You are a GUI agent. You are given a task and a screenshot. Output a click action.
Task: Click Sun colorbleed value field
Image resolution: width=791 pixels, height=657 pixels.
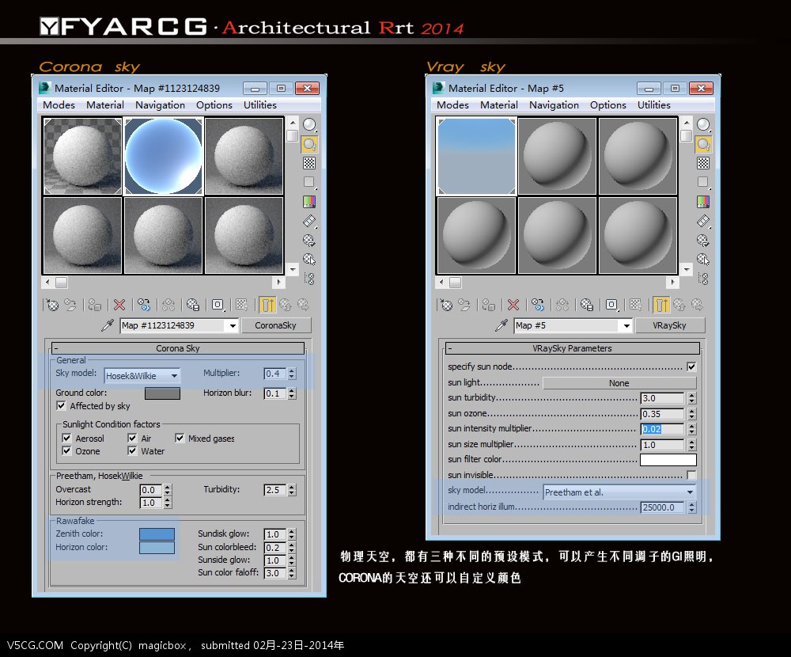coord(275,548)
